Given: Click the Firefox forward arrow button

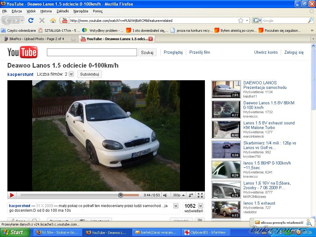Looking at the screenshot, I should coord(16,20).
